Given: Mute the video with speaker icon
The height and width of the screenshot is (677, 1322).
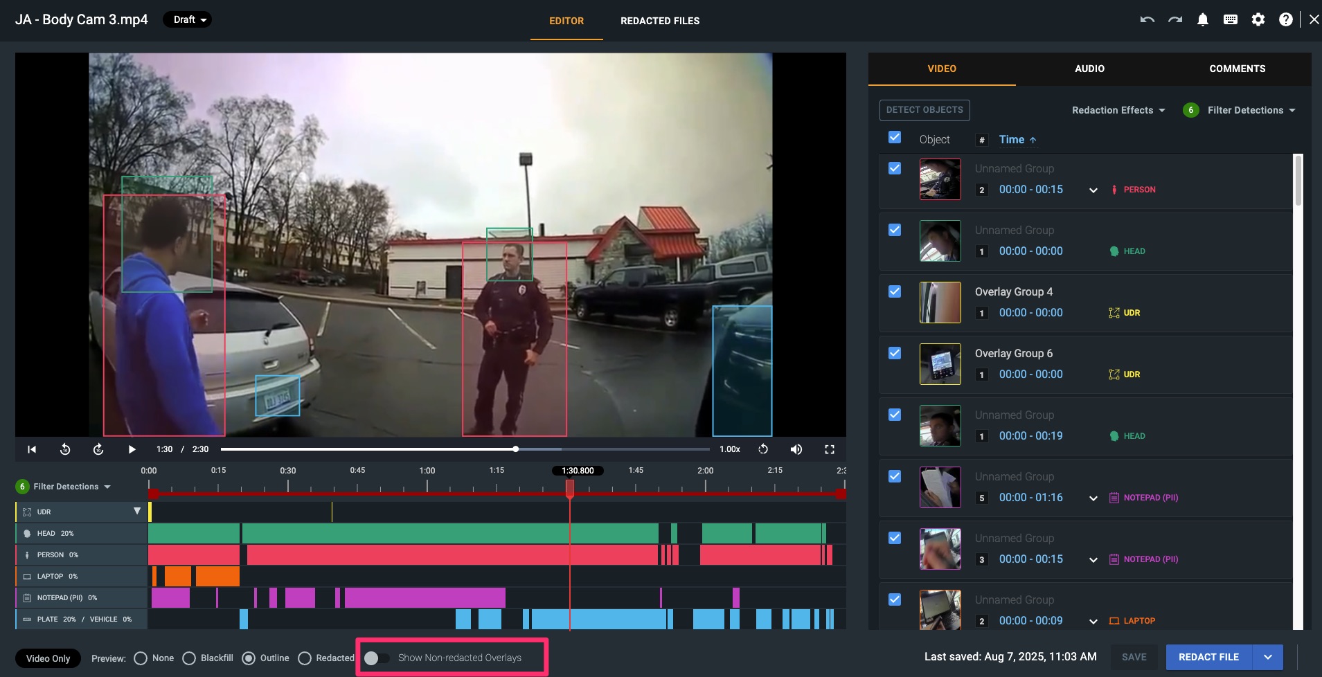Looking at the screenshot, I should coord(796,449).
